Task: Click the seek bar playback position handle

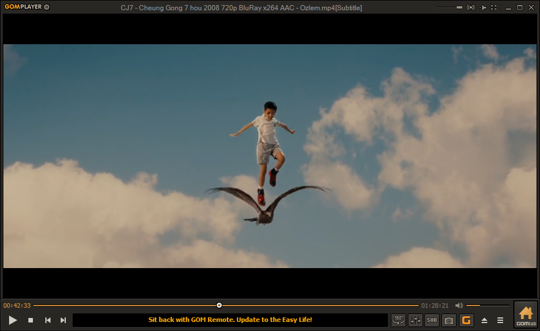Action: (x=220, y=305)
